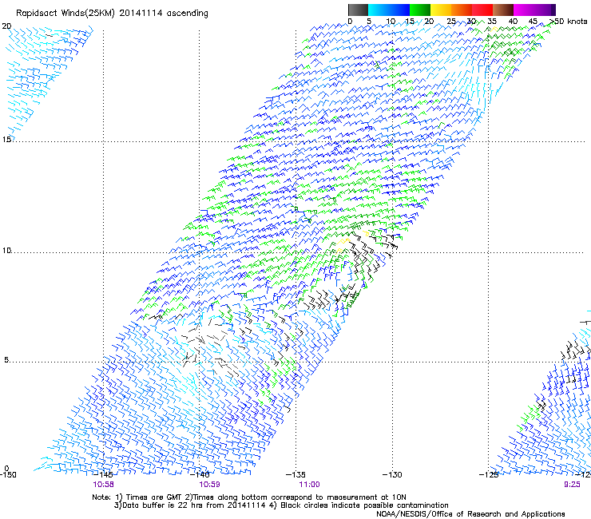591x519 pixels.
Task: Click the latitude label 20
Action: [x=6, y=26]
